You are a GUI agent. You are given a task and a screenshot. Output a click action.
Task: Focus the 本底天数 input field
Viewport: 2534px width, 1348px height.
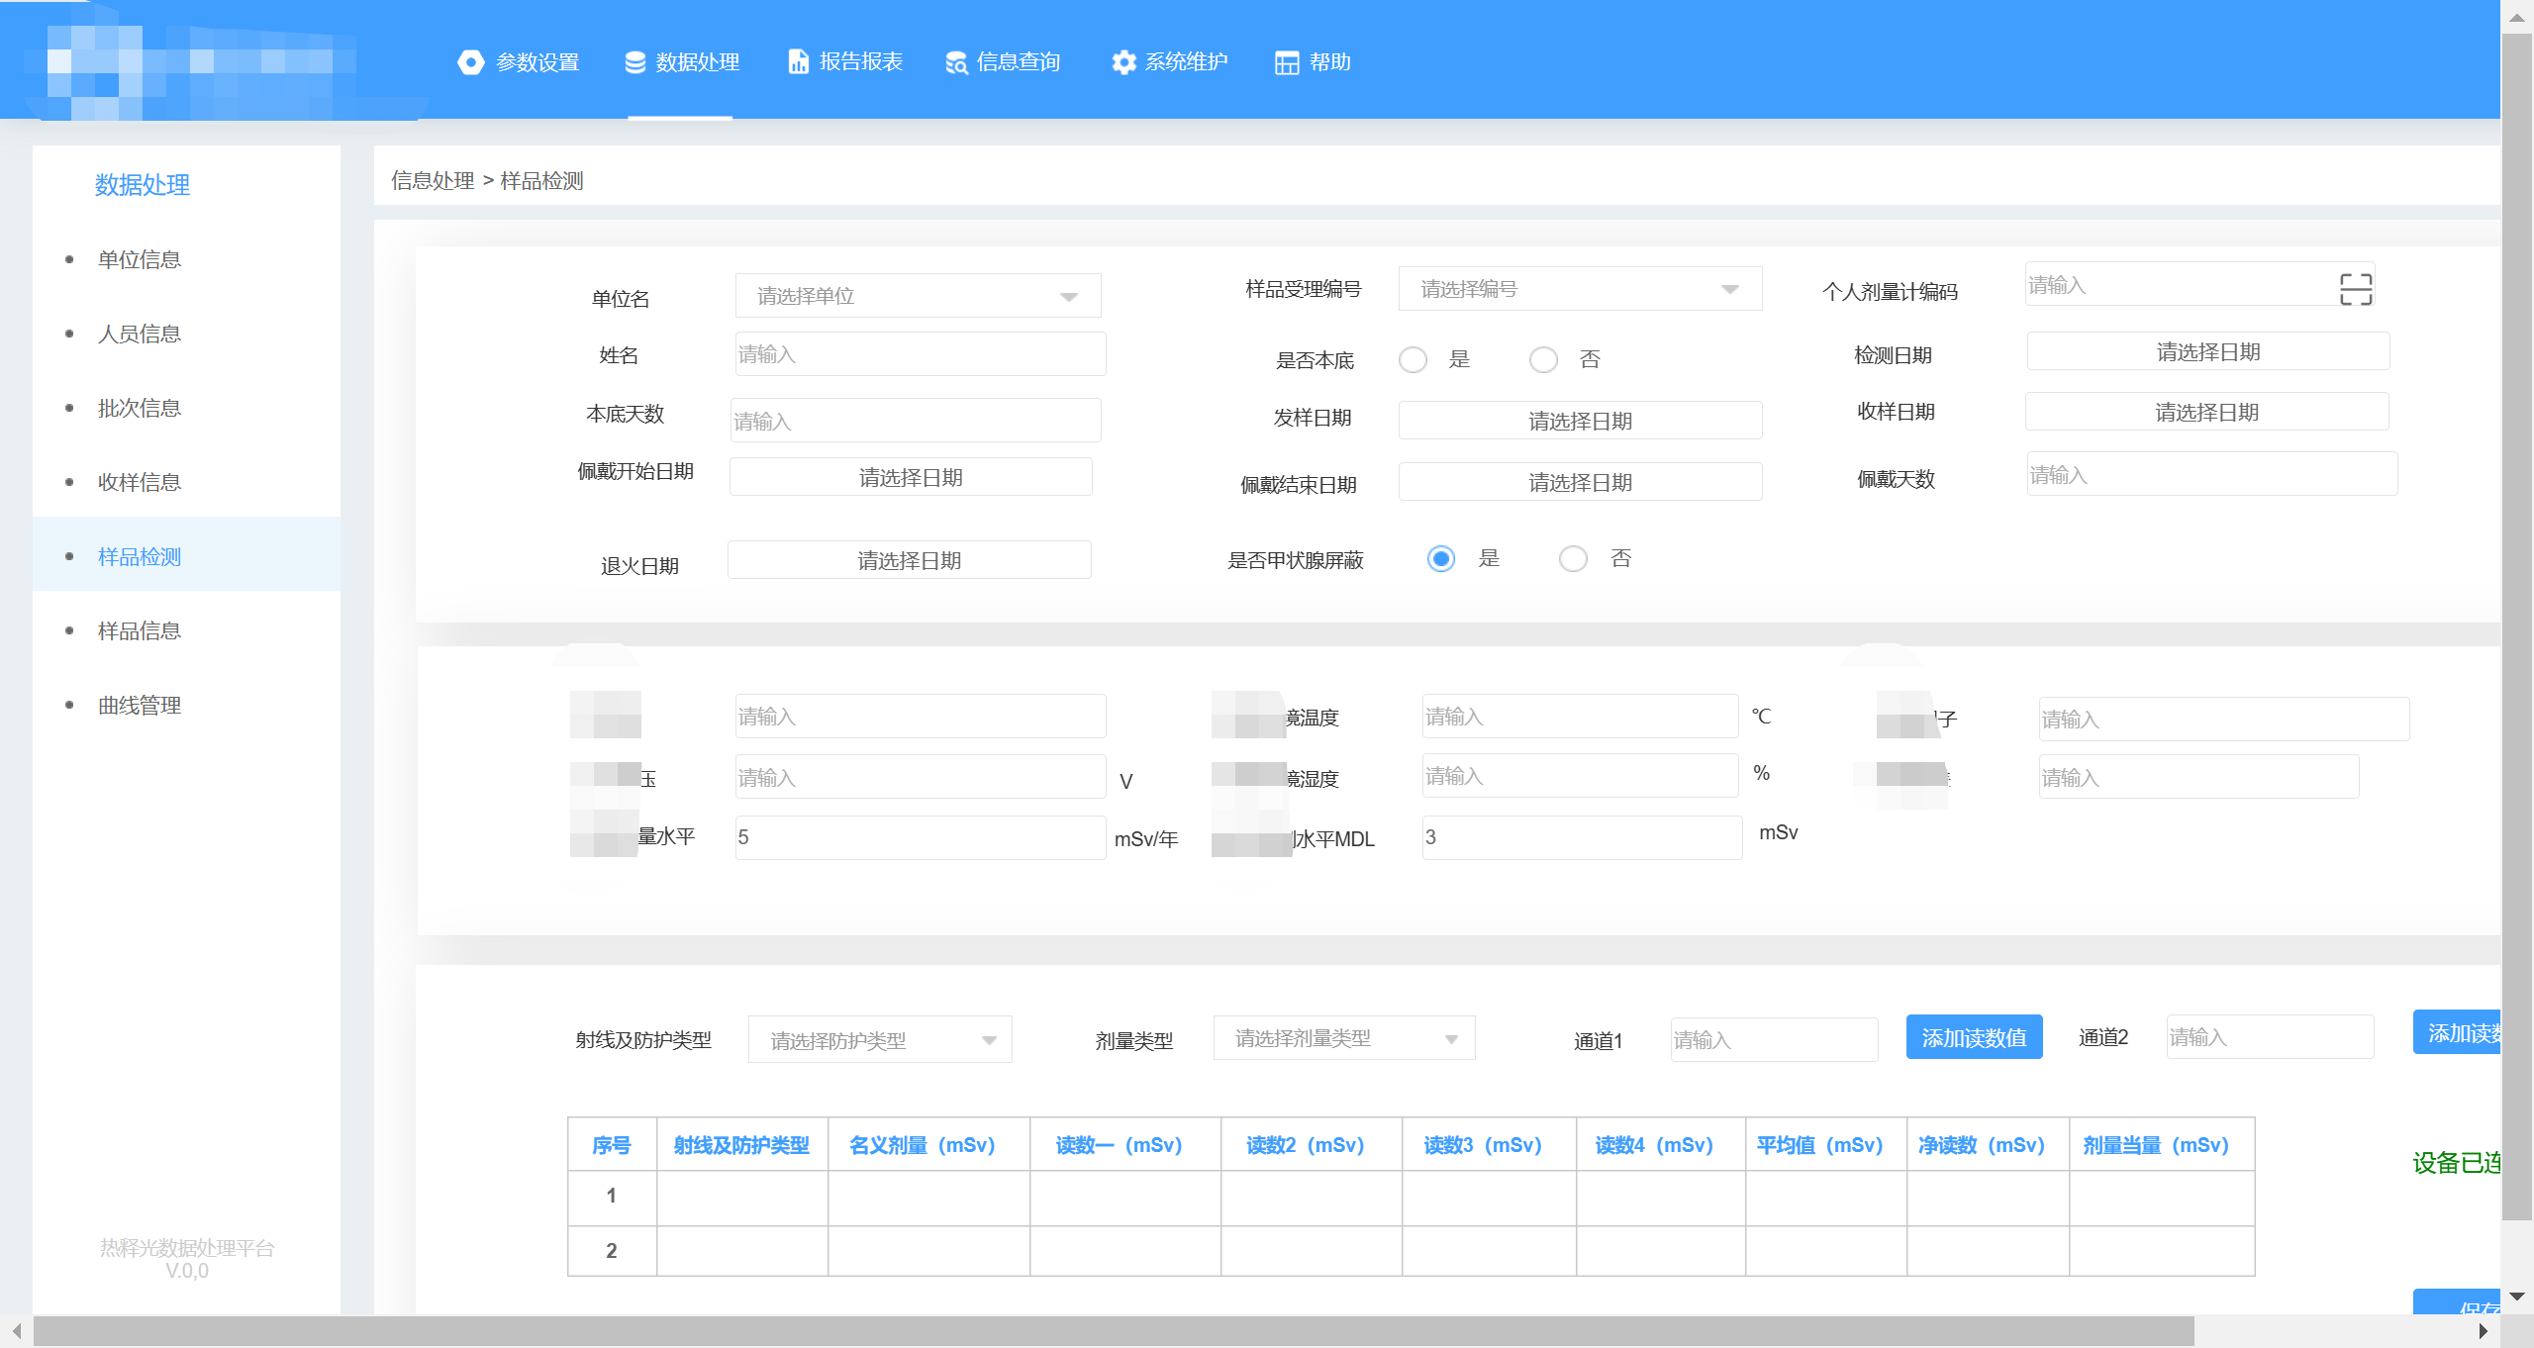point(916,421)
